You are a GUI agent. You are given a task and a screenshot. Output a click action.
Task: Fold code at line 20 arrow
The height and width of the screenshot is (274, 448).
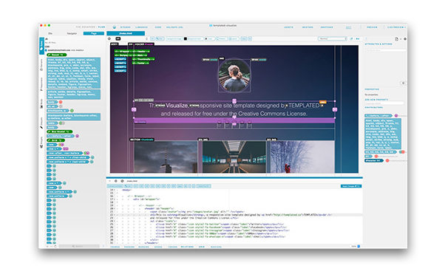[115, 209]
